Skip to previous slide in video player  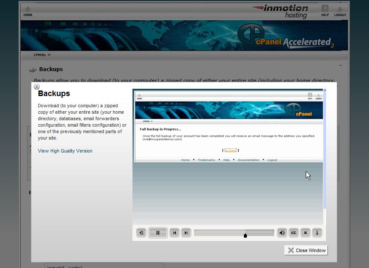(x=174, y=233)
